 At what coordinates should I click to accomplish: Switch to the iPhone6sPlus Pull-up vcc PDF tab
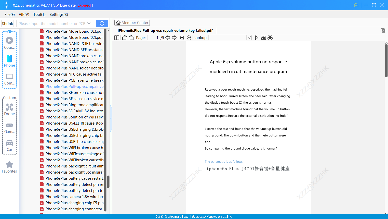point(165,31)
